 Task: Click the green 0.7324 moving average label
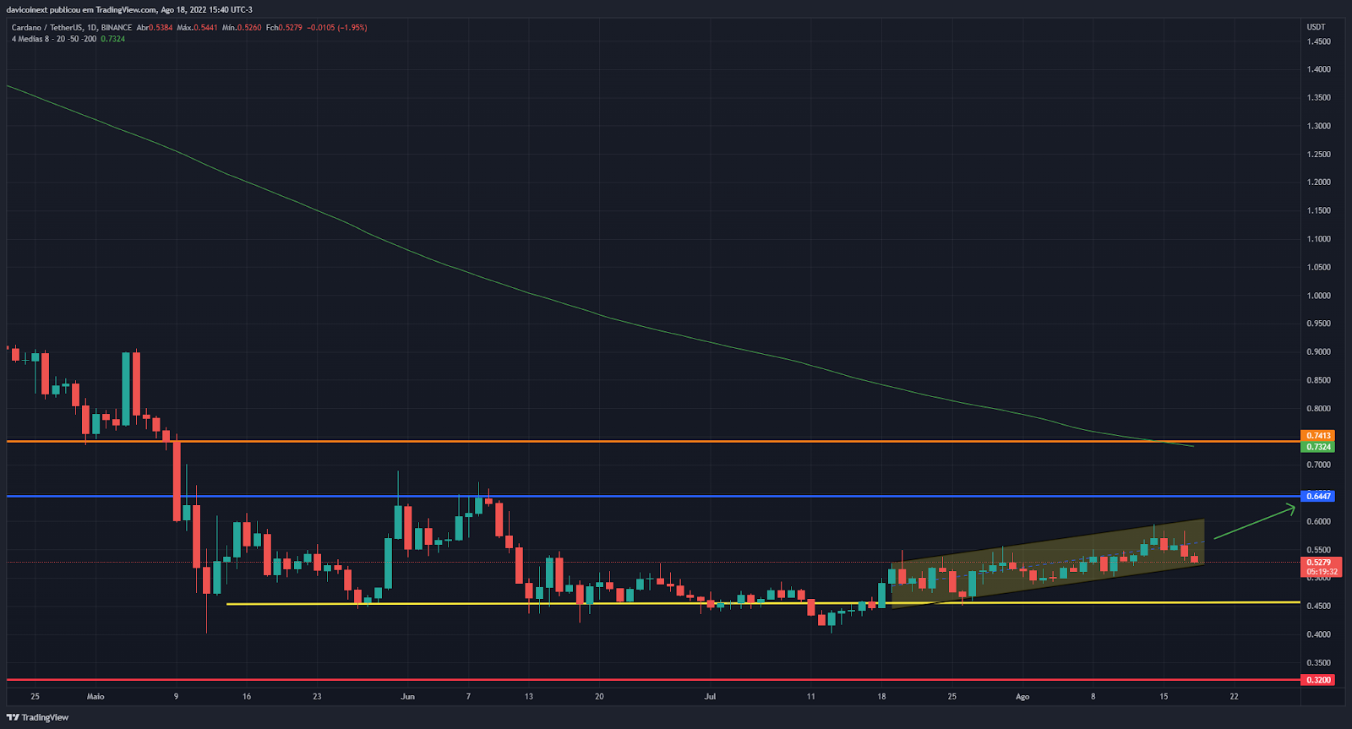pyautogui.click(x=1318, y=447)
